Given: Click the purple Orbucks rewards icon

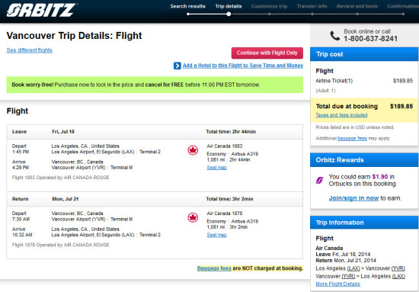Looking at the screenshot, I should (x=319, y=180).
